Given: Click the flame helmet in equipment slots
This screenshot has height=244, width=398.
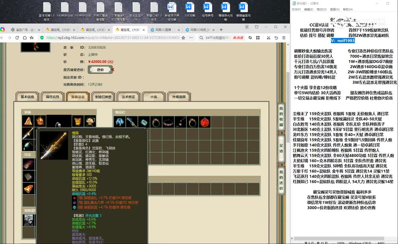Looking at the screenshot, I should [x=40, y=121].
